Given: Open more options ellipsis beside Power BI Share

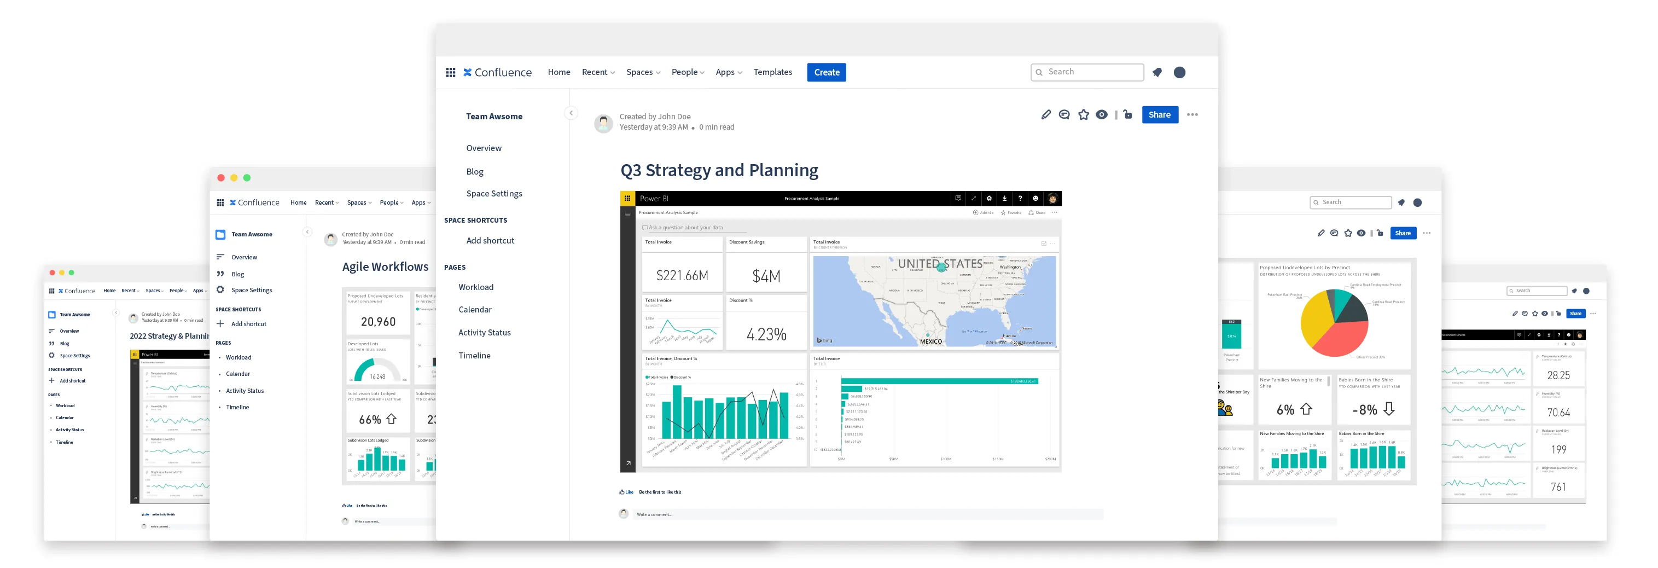Looking at the screenshot, I should point(1054,212).
